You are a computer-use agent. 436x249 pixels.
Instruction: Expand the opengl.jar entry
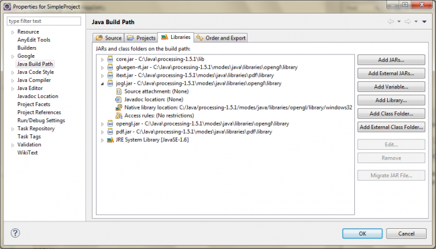103,123
